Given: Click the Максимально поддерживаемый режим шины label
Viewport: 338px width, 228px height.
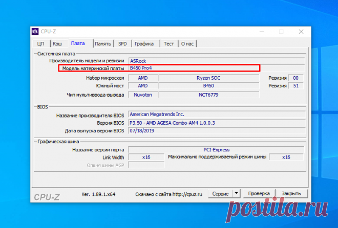Looking at the screenshot, I should click(217, 157).
